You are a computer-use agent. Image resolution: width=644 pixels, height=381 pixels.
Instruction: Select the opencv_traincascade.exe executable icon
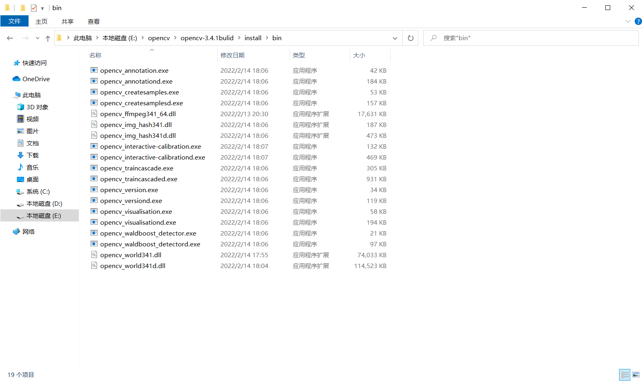click(x=94, y=168)
